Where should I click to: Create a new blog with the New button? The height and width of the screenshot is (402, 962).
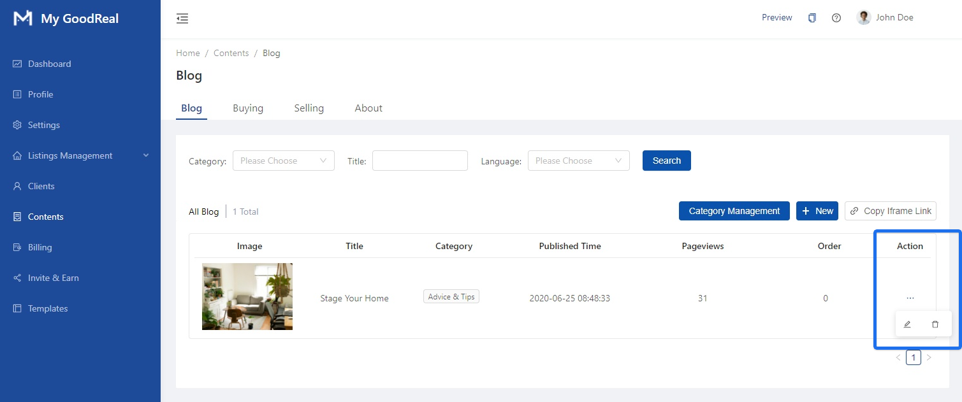(817, 211)
